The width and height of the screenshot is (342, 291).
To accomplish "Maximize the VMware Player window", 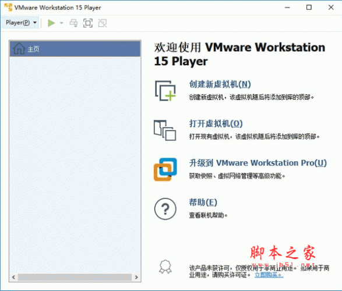I will pos(309,8).
